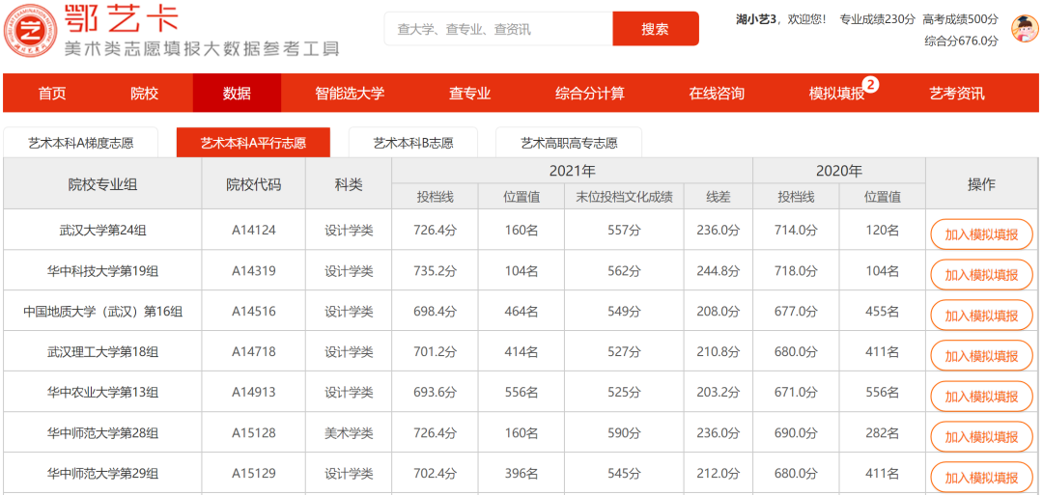This screenshot has width=1043, height=495.
Task: Click the 鄂艺卡 round logo icon
Action: tap(29, 30)
